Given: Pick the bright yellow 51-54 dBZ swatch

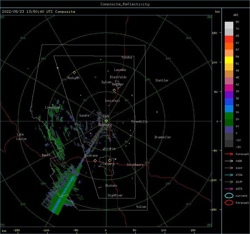Looking at the screenshot, I should point(229,60).
